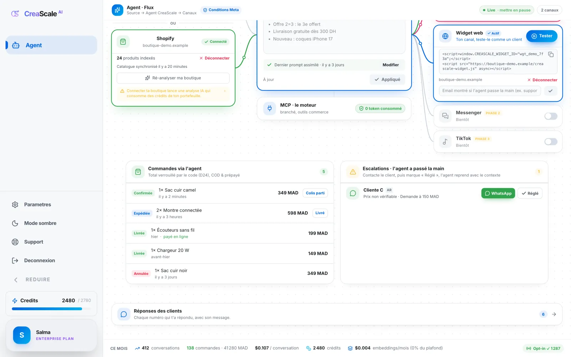Click the Agent Flux sparkle icon
The image size is (571, 357).
tap(117, 10)
